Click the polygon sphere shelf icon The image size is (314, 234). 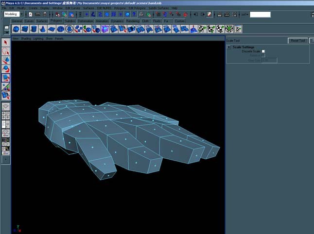coord(16,29)
